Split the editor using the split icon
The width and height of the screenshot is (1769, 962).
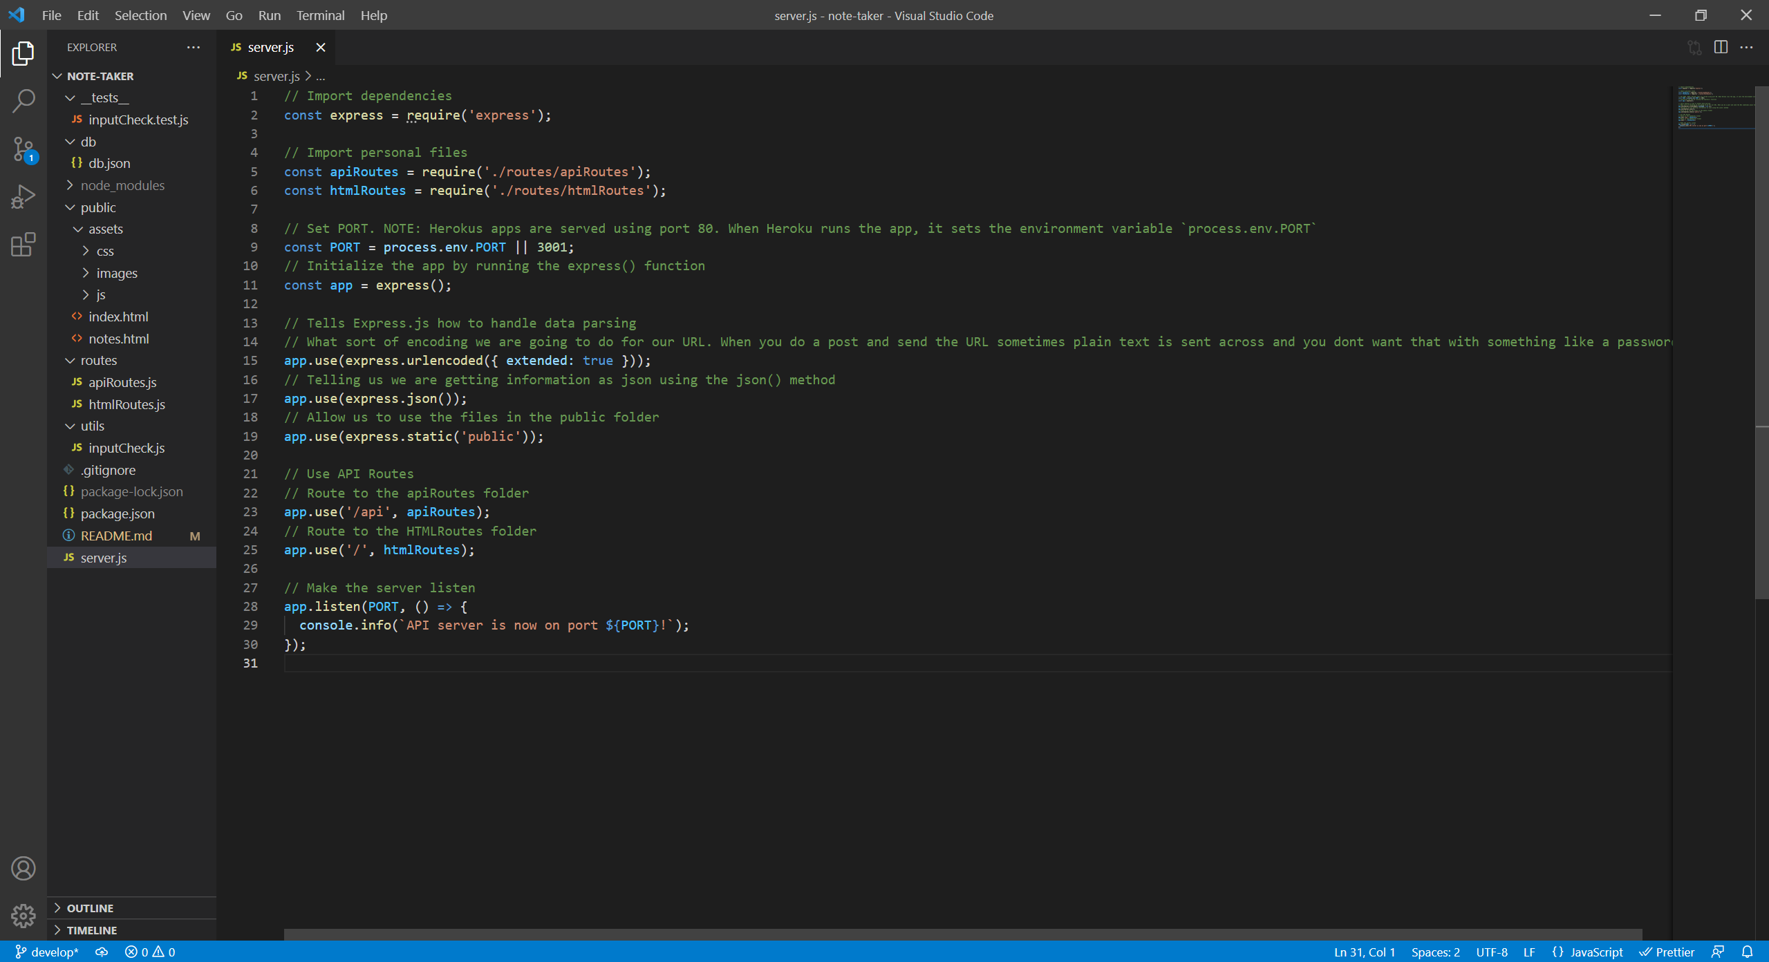coord(1721,47)
